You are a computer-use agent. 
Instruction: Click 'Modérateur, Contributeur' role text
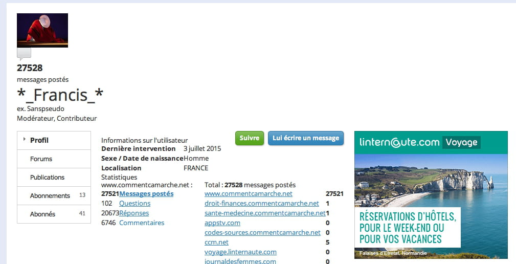tap(57, 118)
